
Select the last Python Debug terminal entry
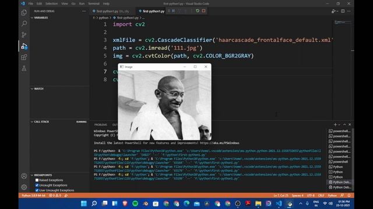[x=339, y=187]
